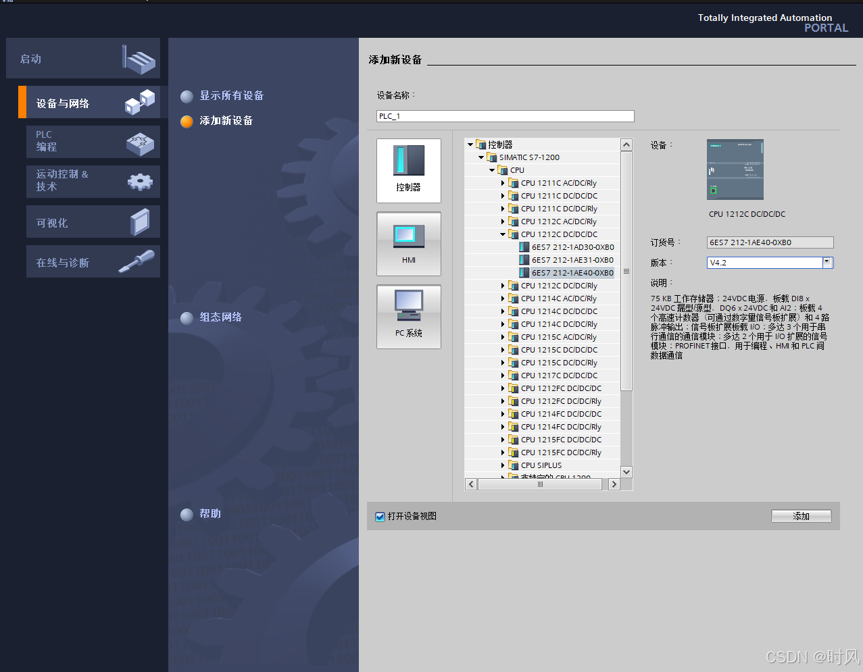Click module icon beside 6ES7 212-1AE40-0XB0

point(524,273)
